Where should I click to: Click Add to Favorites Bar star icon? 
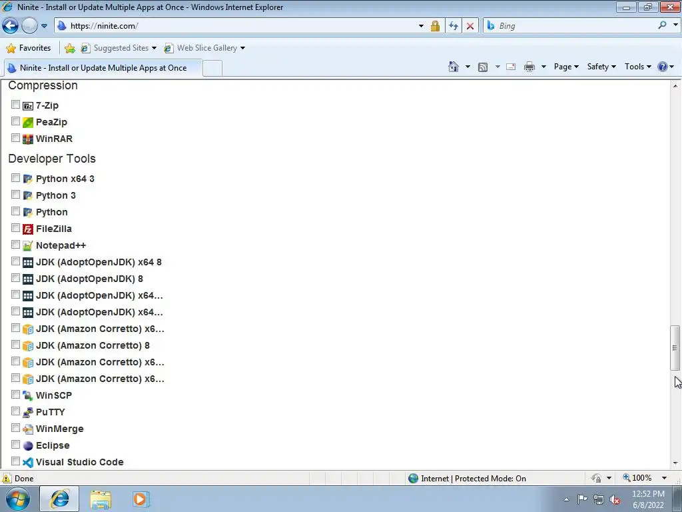pyautogui.click(x=69, y=48)
